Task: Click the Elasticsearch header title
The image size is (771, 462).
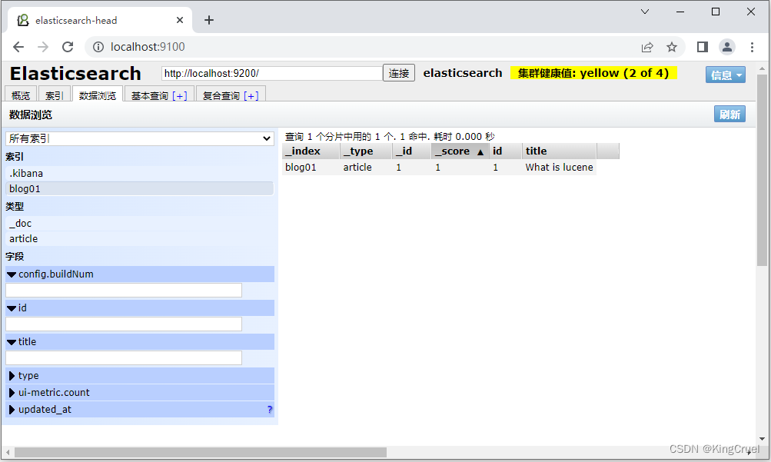Action: (75, 73)
